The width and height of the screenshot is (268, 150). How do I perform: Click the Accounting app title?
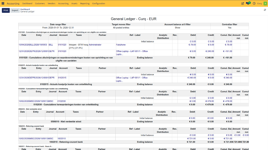coord(13,3)
